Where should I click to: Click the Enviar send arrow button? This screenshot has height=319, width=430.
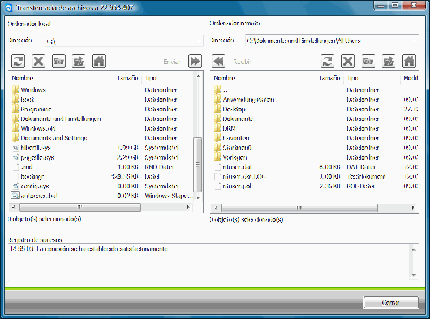[x=195, y=61]
